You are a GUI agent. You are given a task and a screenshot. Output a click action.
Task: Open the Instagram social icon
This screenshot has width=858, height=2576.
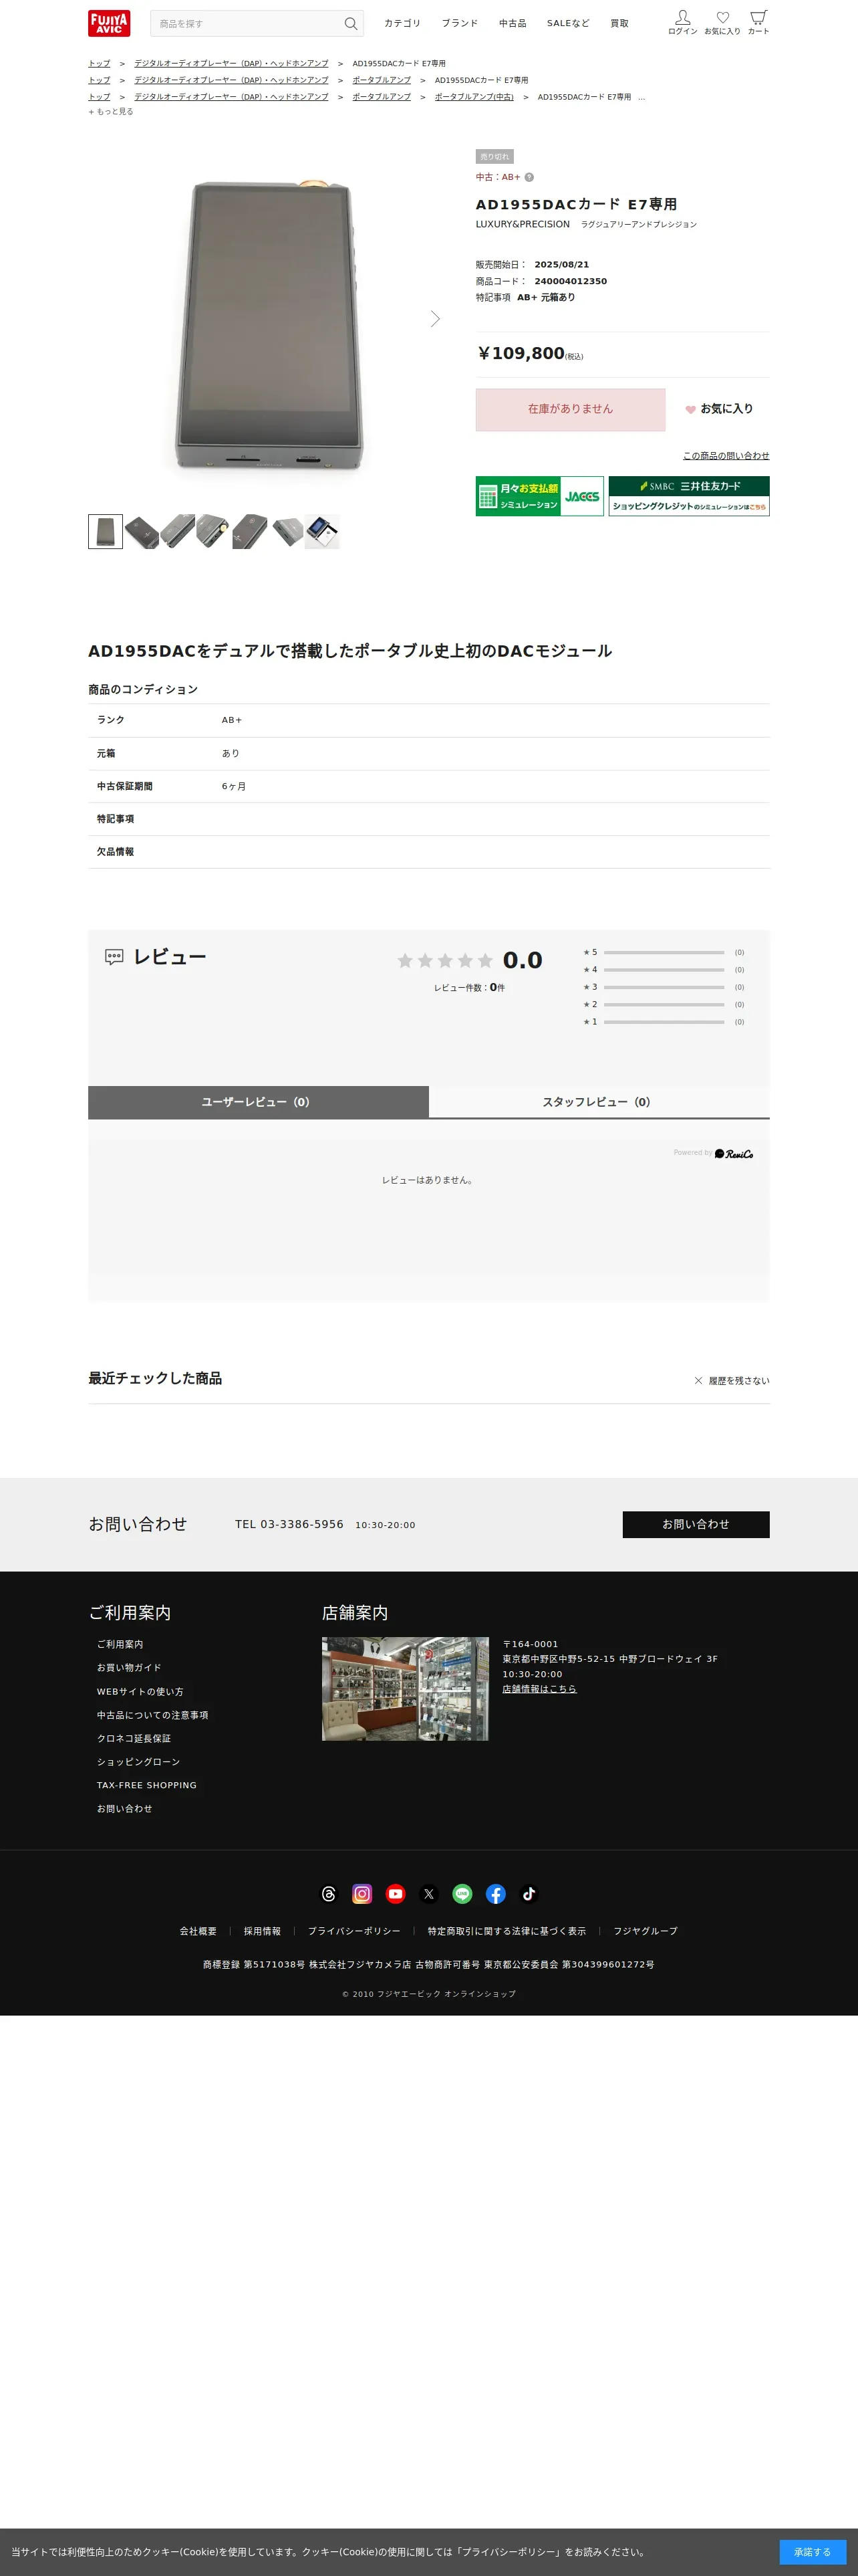363,1893
